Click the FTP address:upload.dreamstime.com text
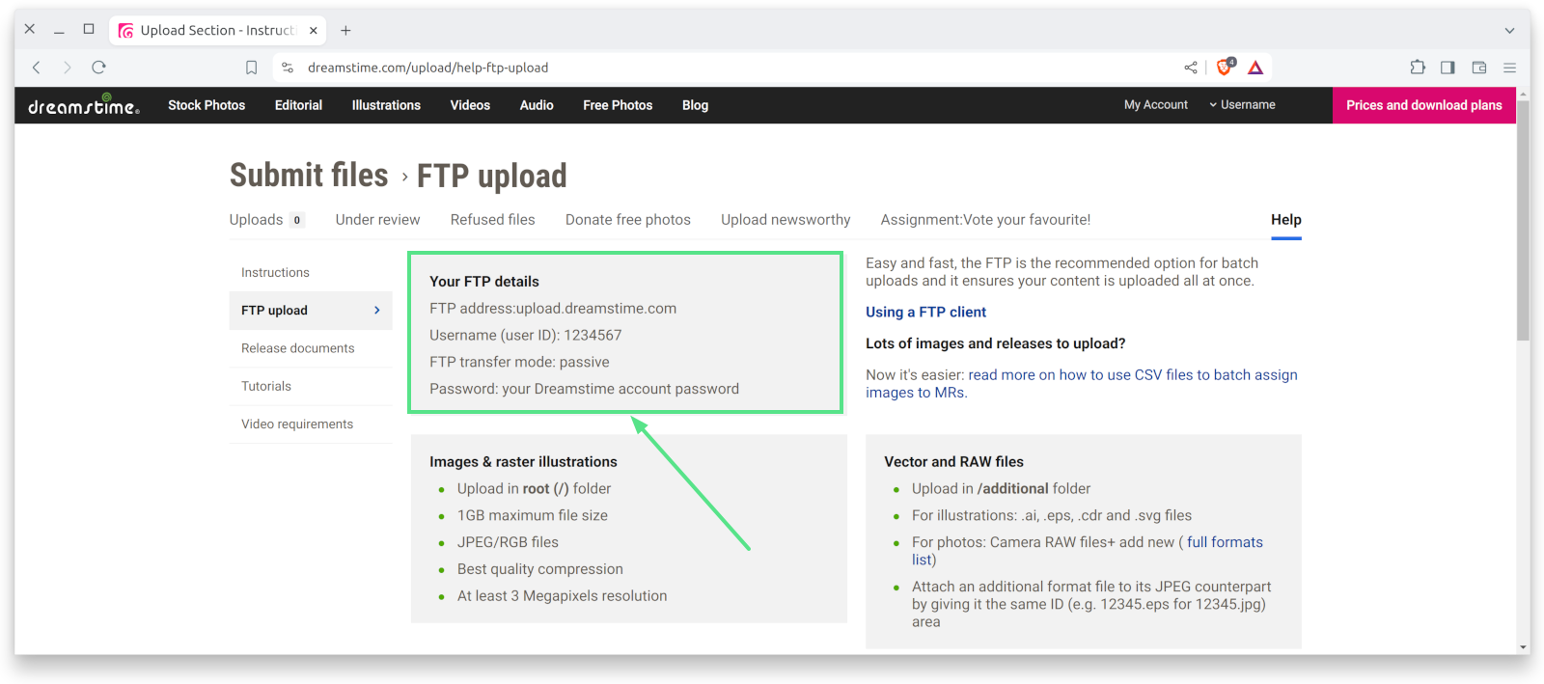Image resolution: width=1544 pixels, height=684 pixels. 553,309
